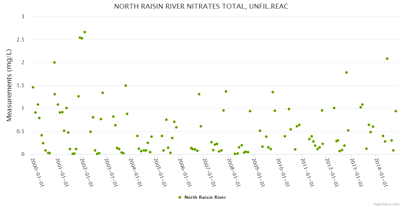Image resolution: width=403 pixels, height=207 pixels.
Task: Click the 2014 data point above 2 mg/L
Action: click(x=387, y=59)
